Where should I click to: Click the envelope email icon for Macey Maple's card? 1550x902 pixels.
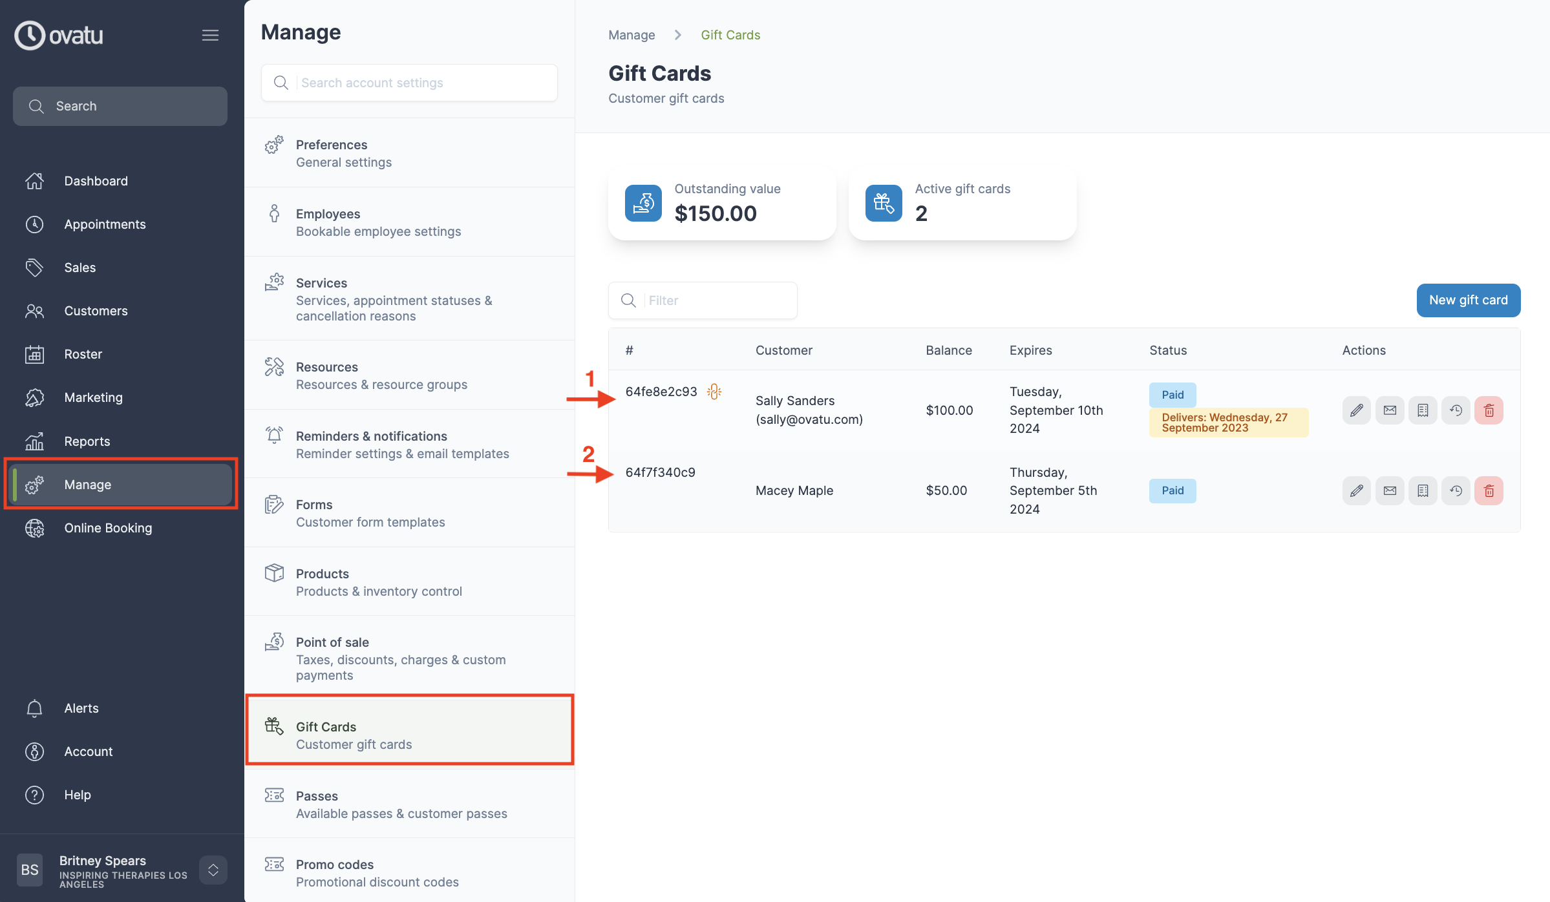pos(1389,491)
